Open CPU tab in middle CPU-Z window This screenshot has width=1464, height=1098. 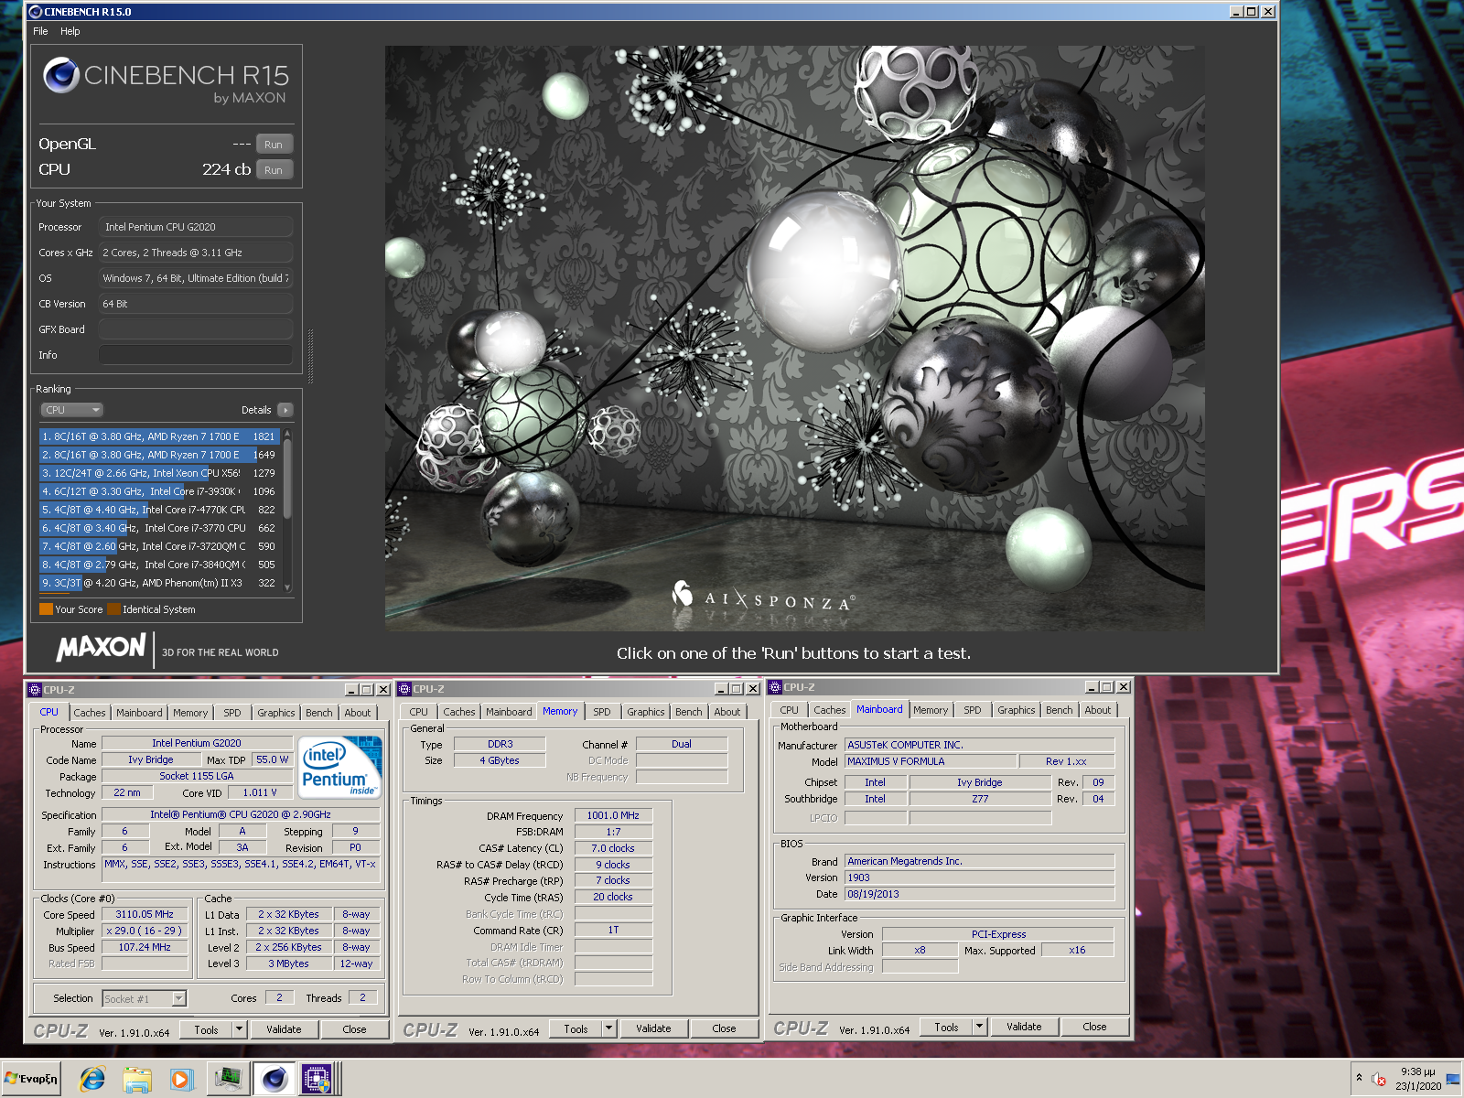coord(419,712)
